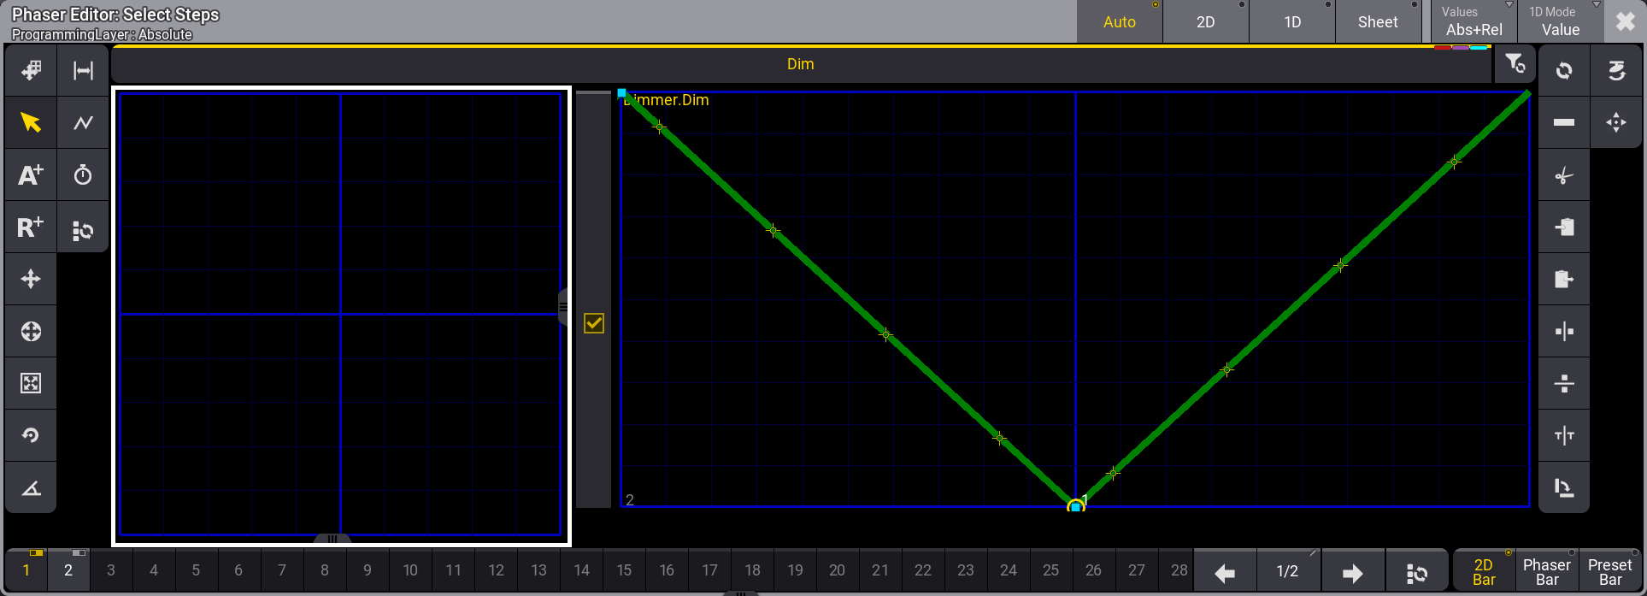Select step 2 in step bar

(x=68, y=570)
